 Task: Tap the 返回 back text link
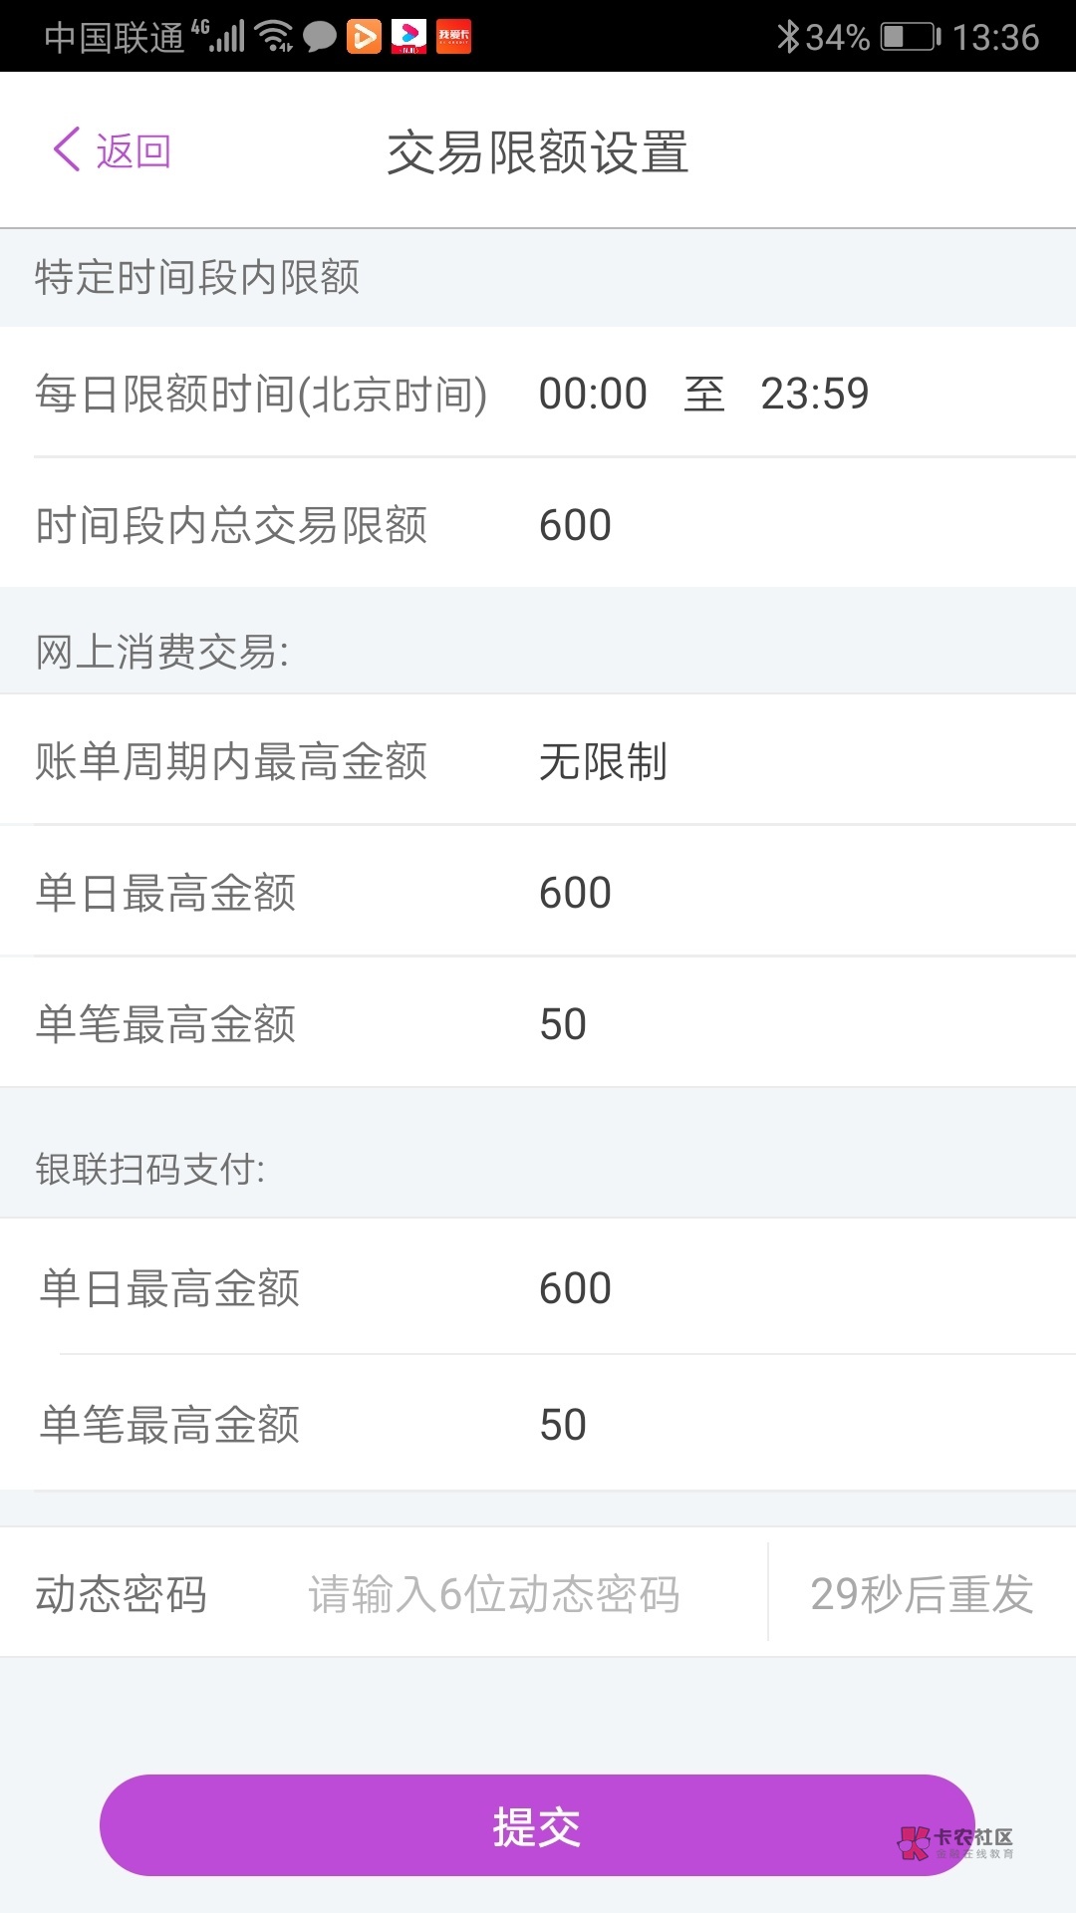[134, 152]
